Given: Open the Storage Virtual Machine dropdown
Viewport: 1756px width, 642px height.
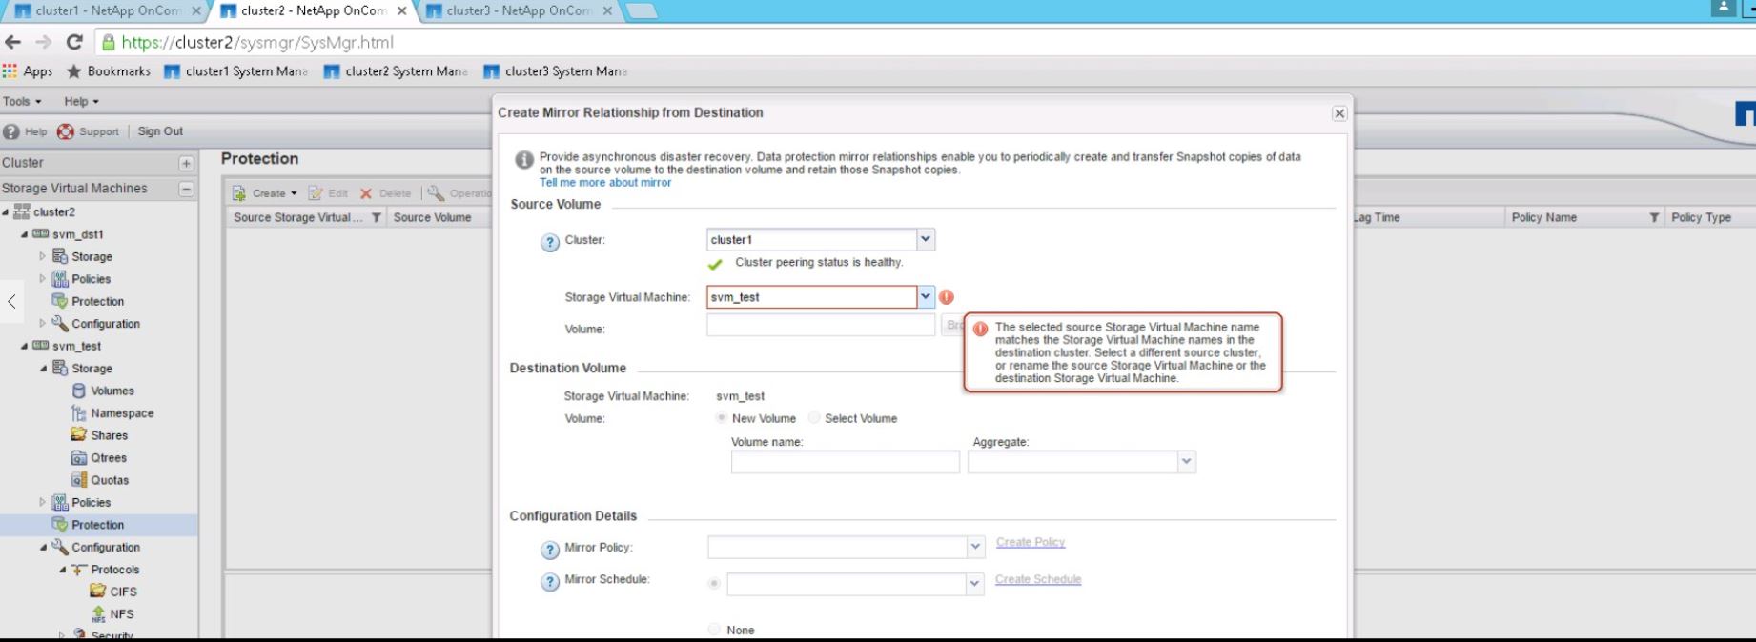Looking at the screenshot, I should click(926, 297).
